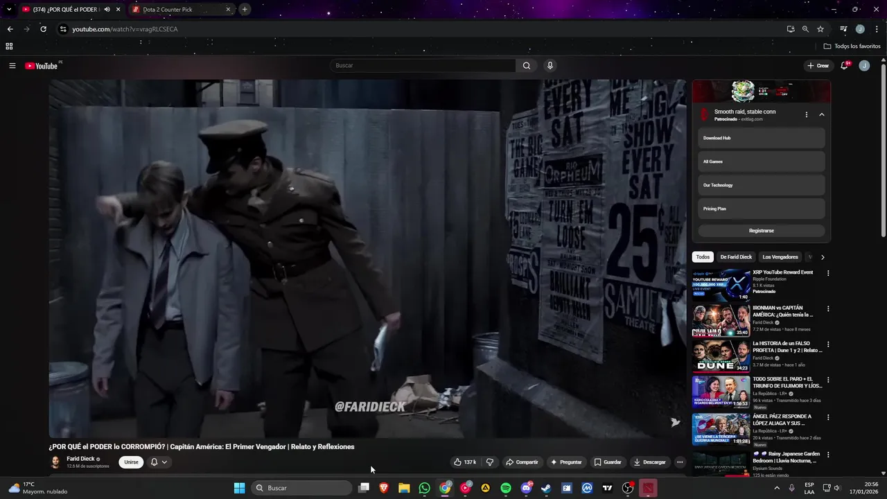Open the DUNE video thumbnail
Image resolution: width=887 pixels, height=499 pixels.
721,356
